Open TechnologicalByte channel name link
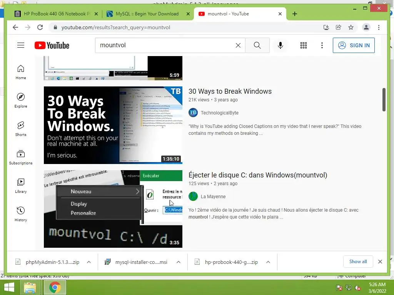The width and height of the screenshot is (394, 295). (x=220, y=113)
